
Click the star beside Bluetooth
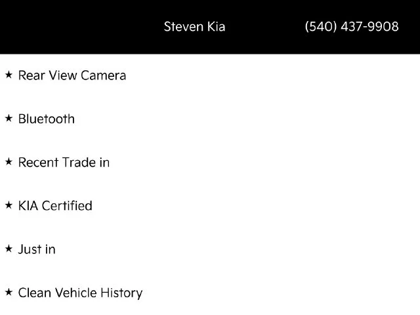(x=9, y=118)
